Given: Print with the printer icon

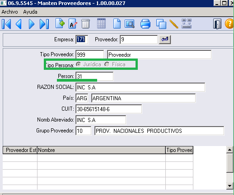Looking at the screenshot, I should (145, 24).
